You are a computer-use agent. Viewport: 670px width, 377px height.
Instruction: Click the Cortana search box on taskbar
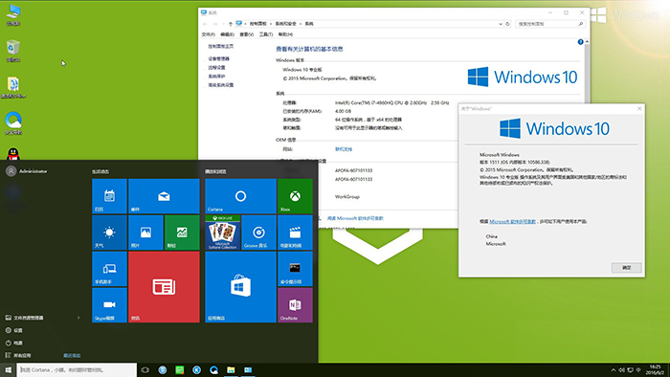[77, 369]
